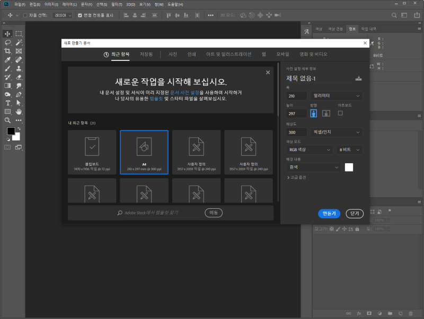Open the 파일(F) menu
This screenshot has height=319, width=424.
coord(20,5)
